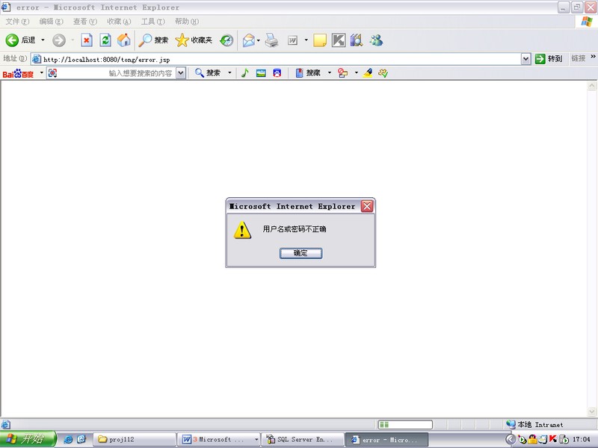598x448 pixels.
Task: Open the 工具(T) Tools menu
Action: click(153, 22)
